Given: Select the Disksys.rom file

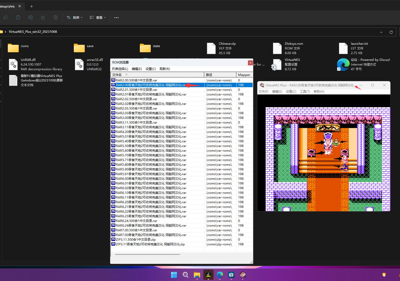Looking at the screenshot, I should [288, 48].
